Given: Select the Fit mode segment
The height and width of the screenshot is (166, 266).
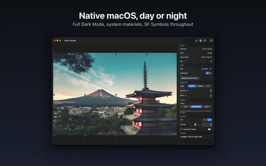Looking at the screenshot, I should (208, 86).
